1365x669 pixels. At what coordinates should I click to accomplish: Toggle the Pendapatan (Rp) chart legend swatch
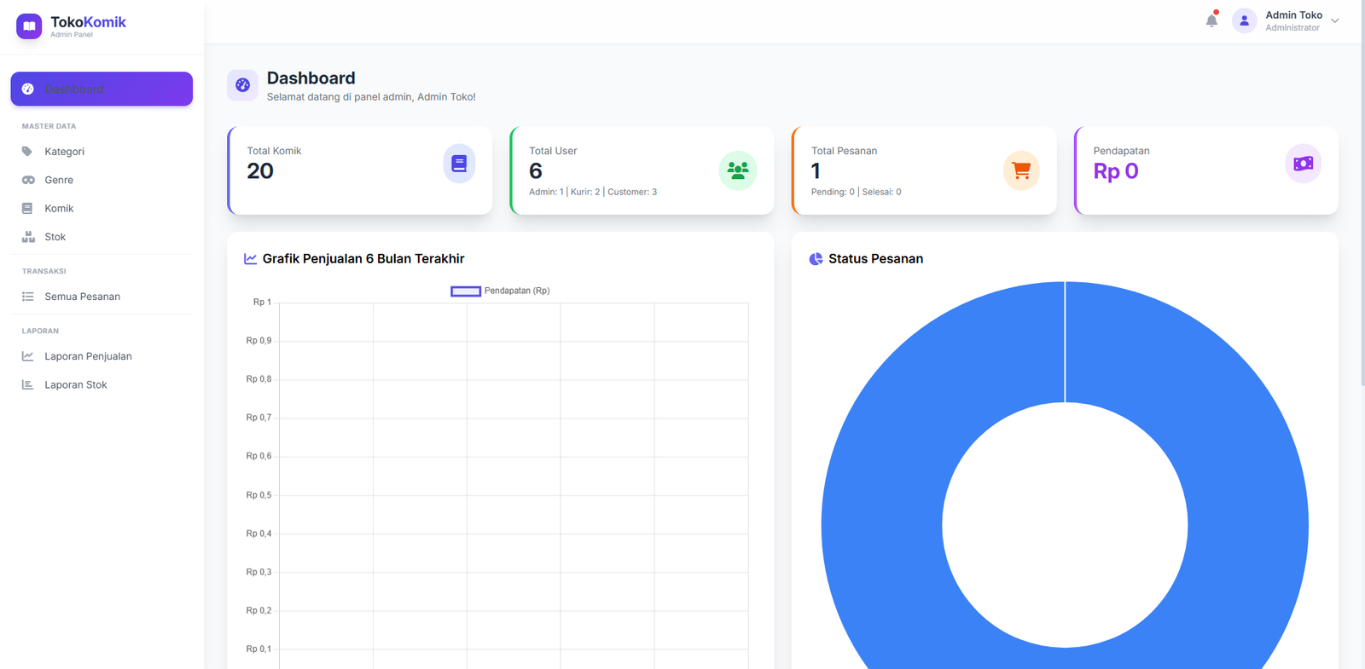tap(466, 291)
